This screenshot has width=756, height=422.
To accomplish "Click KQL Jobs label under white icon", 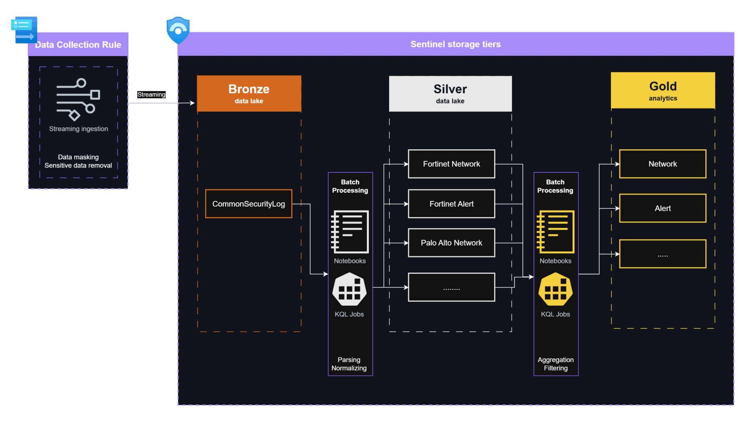I will pos(349,314).
